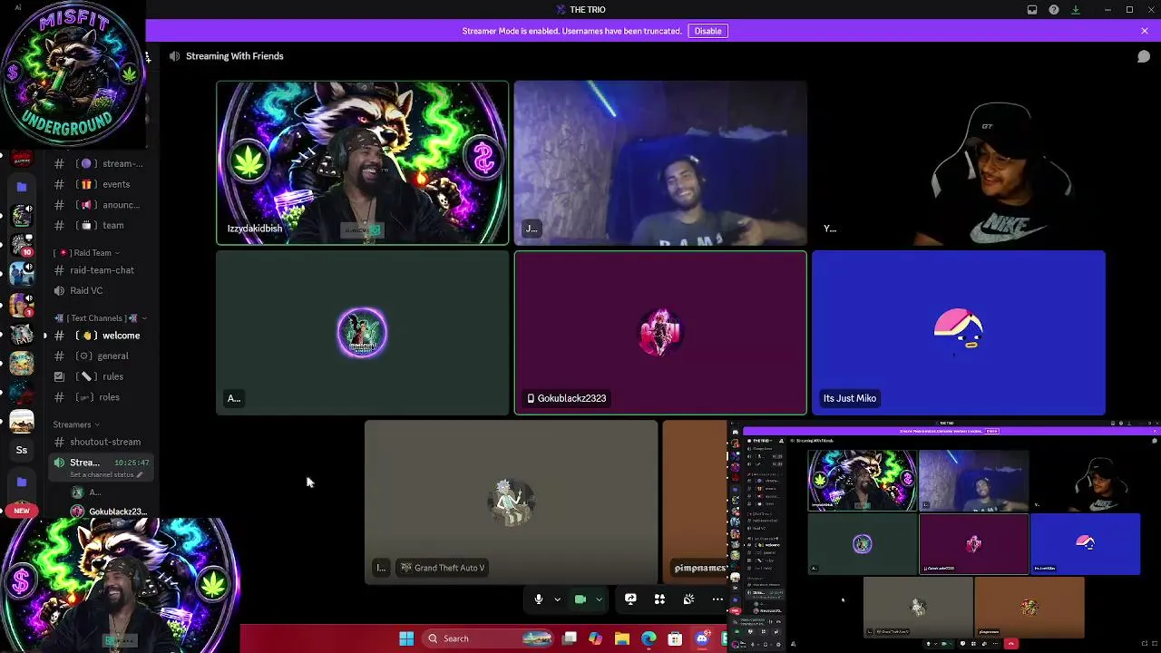
Task: Open File Explorer from taskbar
Action: 621,638
